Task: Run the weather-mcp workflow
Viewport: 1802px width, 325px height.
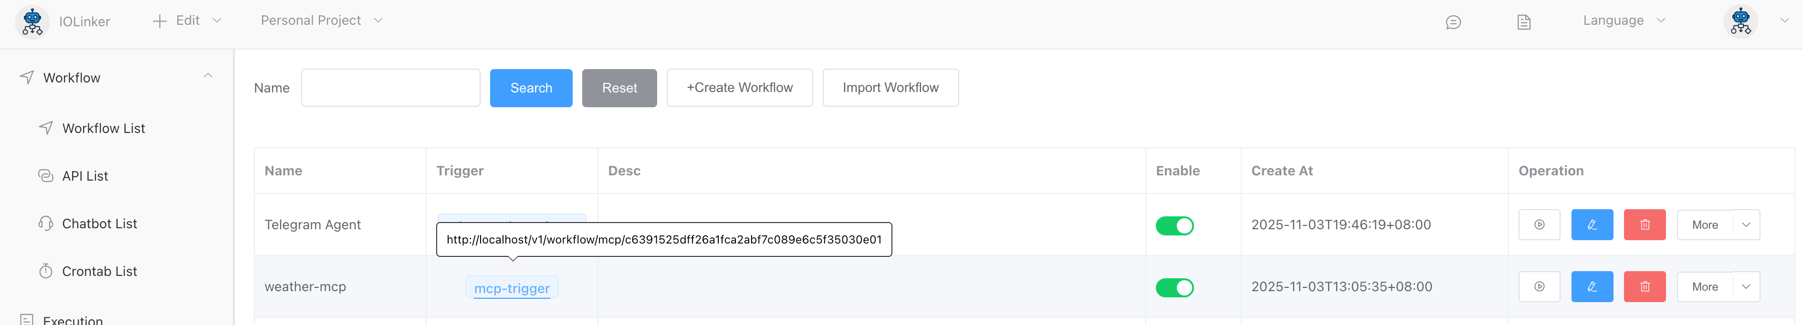Action: pos(1539,286)
